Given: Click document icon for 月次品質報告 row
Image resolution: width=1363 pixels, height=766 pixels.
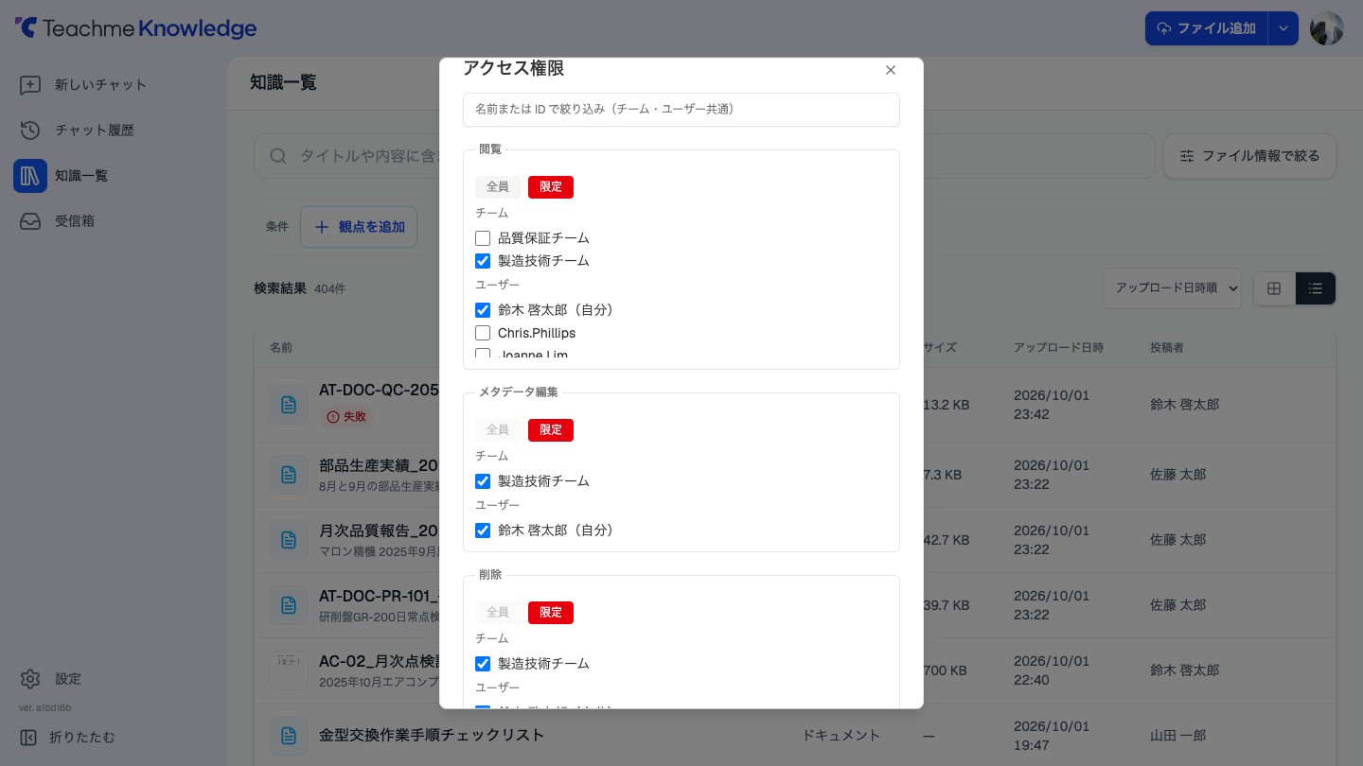Looking at the screenshot, I should click(x=289, y=540).
